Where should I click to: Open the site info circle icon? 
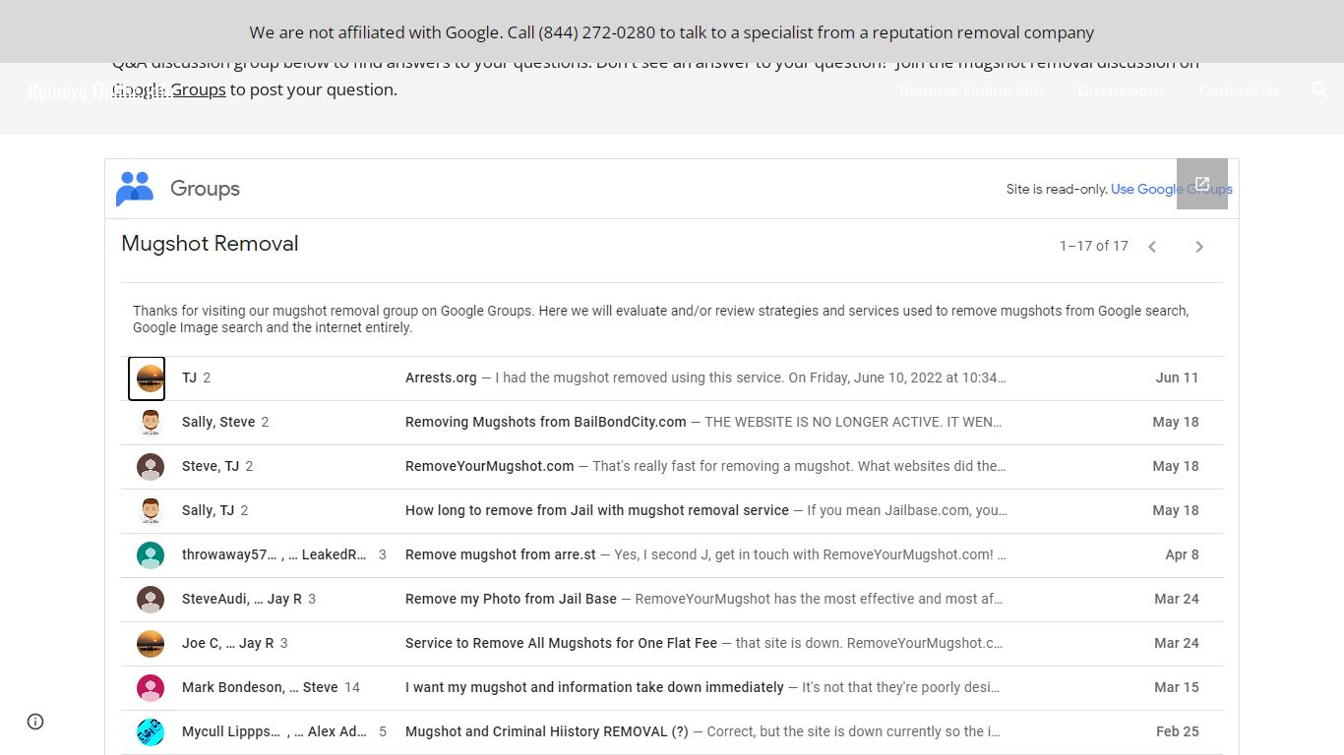pos(35,722)
